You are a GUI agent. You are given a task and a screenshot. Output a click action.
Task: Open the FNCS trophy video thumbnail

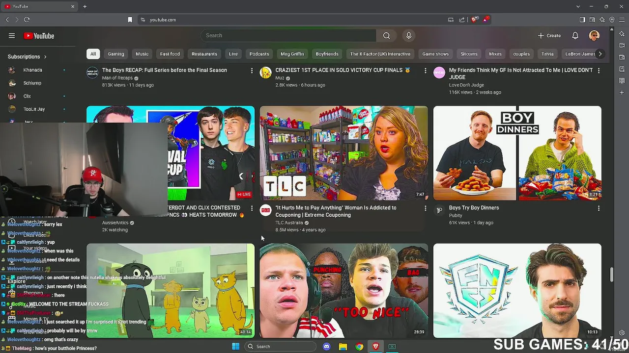click(x=517, y=291)
